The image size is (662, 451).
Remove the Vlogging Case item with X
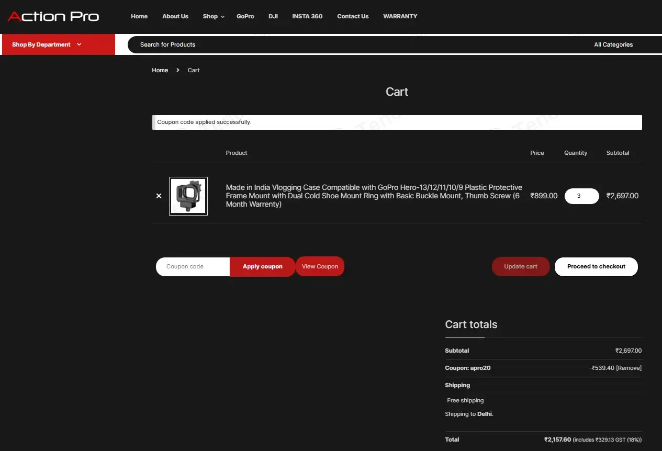click(x=159, y=196)
